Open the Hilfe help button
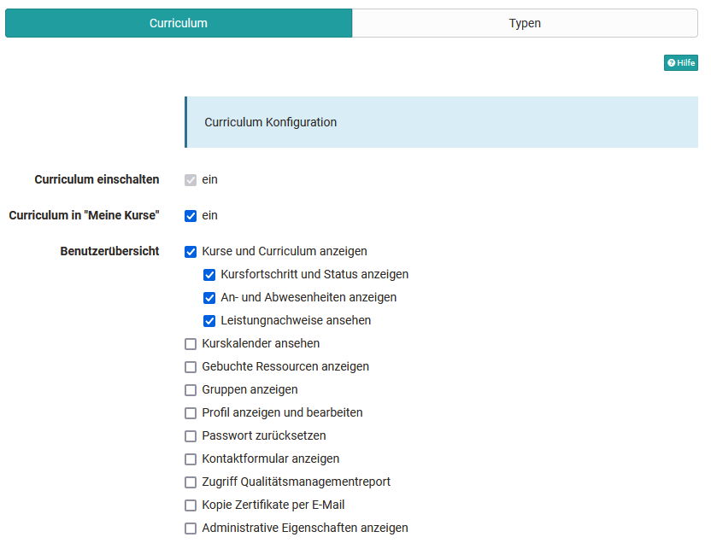Viewport: 711px width, 549px height. [x=680, y=62]
